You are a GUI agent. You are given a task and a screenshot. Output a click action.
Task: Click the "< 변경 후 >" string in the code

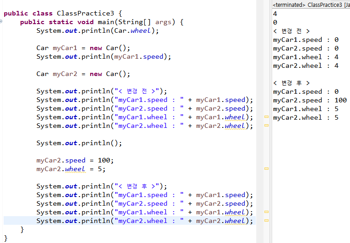point(137,186)
